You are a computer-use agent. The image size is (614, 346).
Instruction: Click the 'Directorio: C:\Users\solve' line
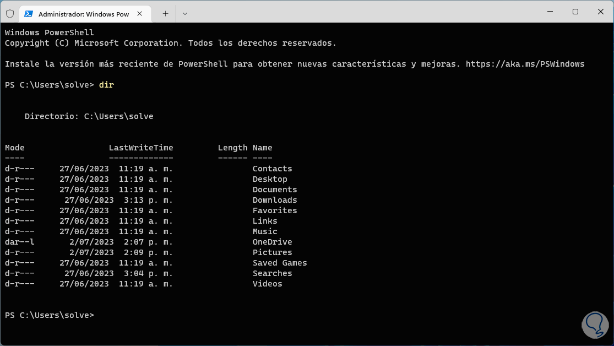pyautogui.click(x=89, y=116)
